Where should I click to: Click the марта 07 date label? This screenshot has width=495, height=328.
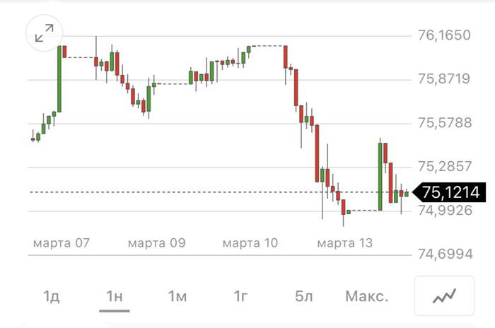[62, 243]
